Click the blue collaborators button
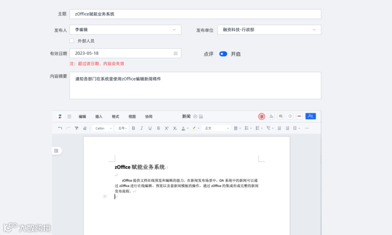The height and width of the screenshot is (235, 392). 310,116
